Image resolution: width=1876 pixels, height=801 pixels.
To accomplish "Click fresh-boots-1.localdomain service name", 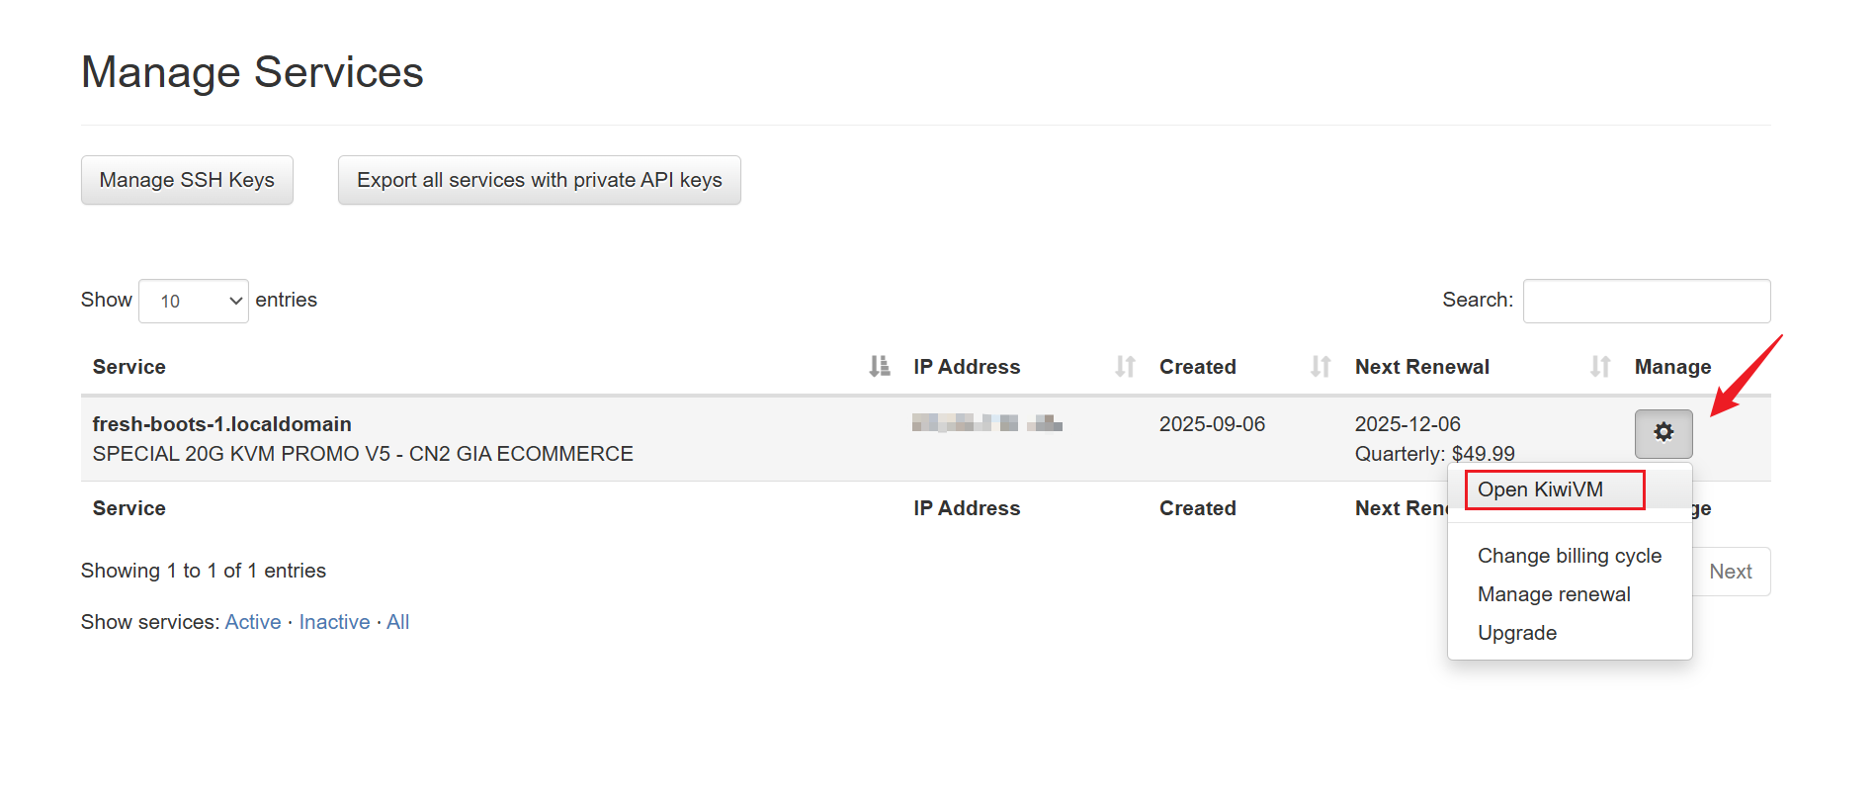I will (x=222, y=424).
